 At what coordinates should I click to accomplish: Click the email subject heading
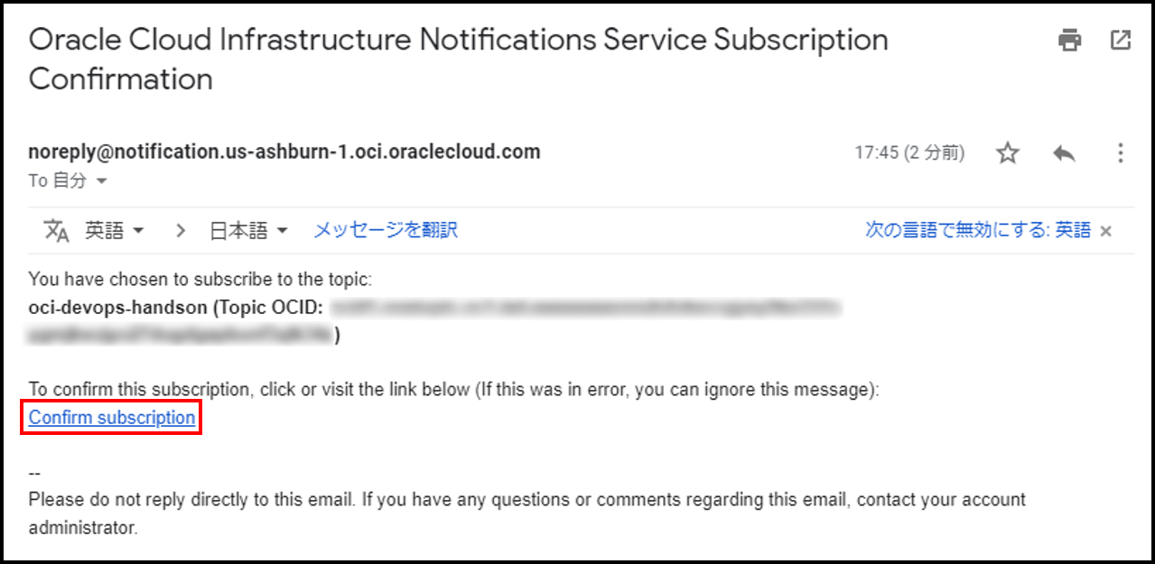point(458,59)
